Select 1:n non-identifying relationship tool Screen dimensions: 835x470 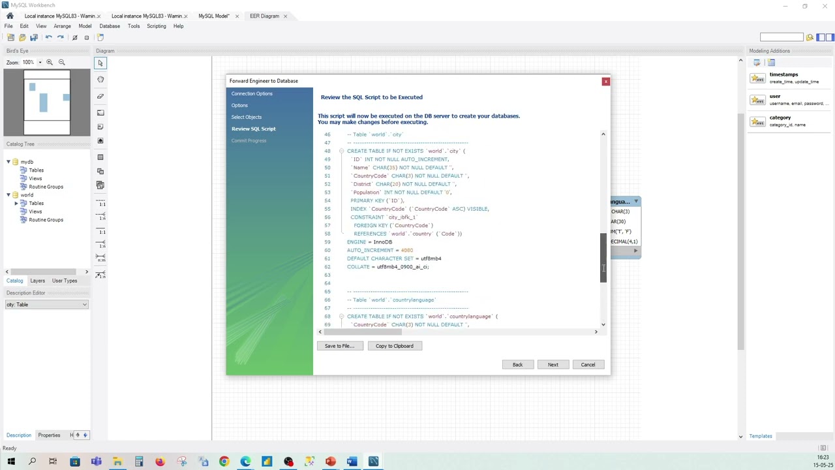coord(101,217)
